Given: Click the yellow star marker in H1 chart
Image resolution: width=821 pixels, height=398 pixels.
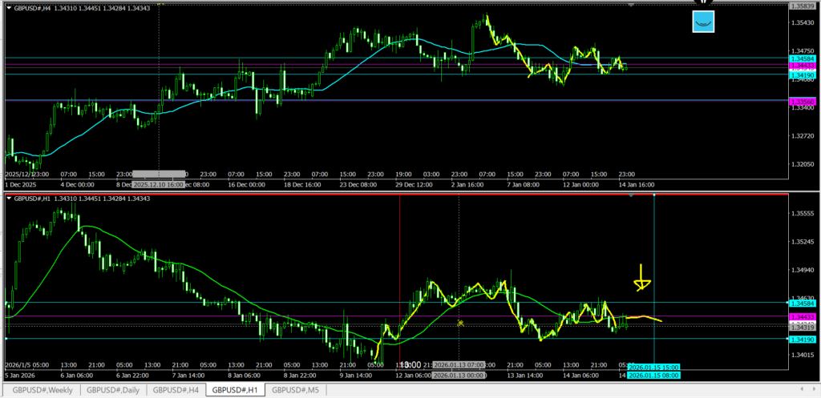Looking at the screenshot, I should (x=460, y=323).
